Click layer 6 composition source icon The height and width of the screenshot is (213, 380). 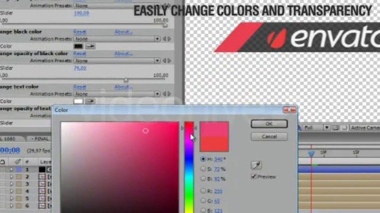[42, 205]
